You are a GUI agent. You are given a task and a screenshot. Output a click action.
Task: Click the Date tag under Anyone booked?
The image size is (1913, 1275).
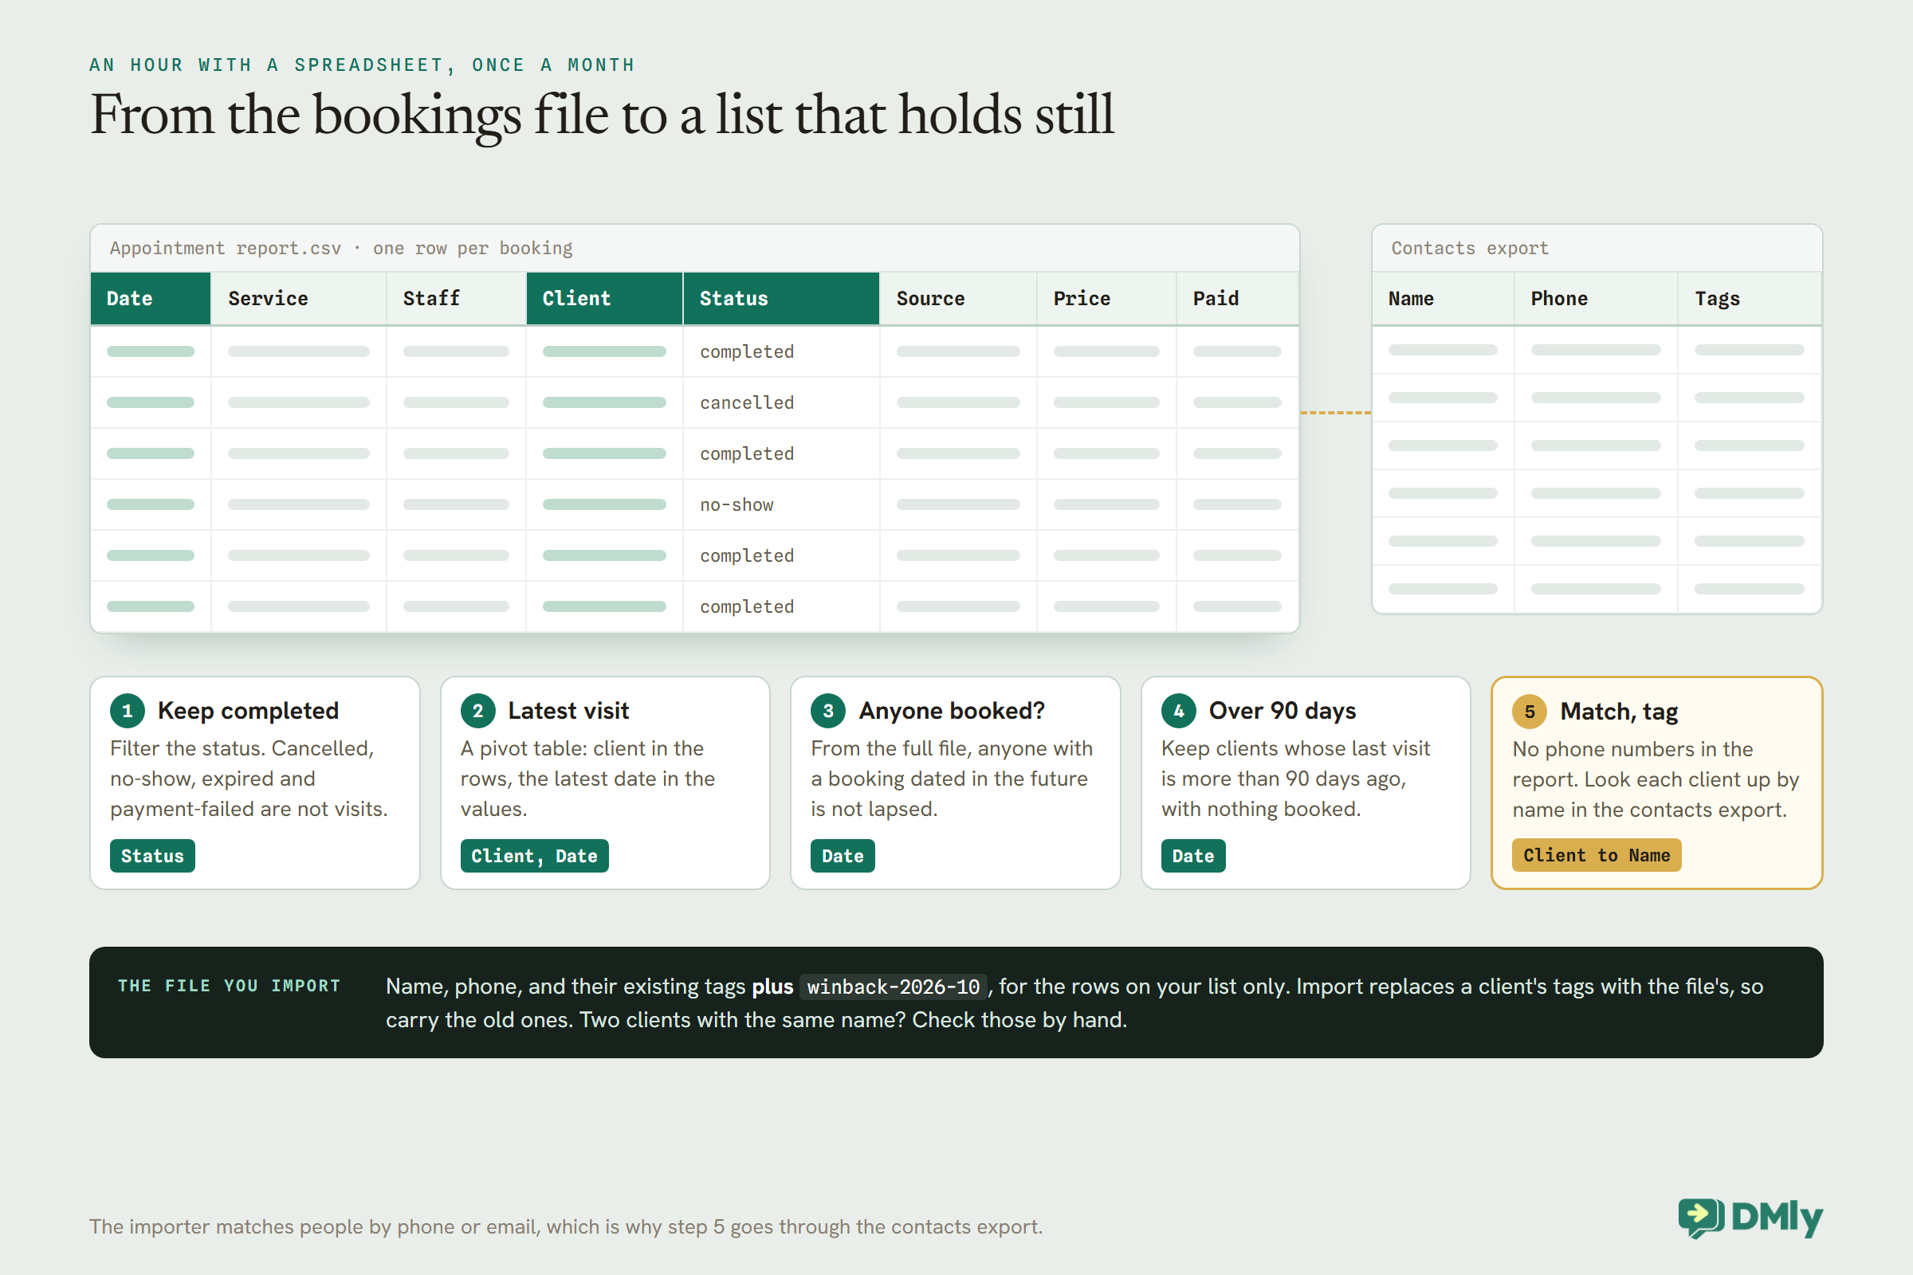843,855
